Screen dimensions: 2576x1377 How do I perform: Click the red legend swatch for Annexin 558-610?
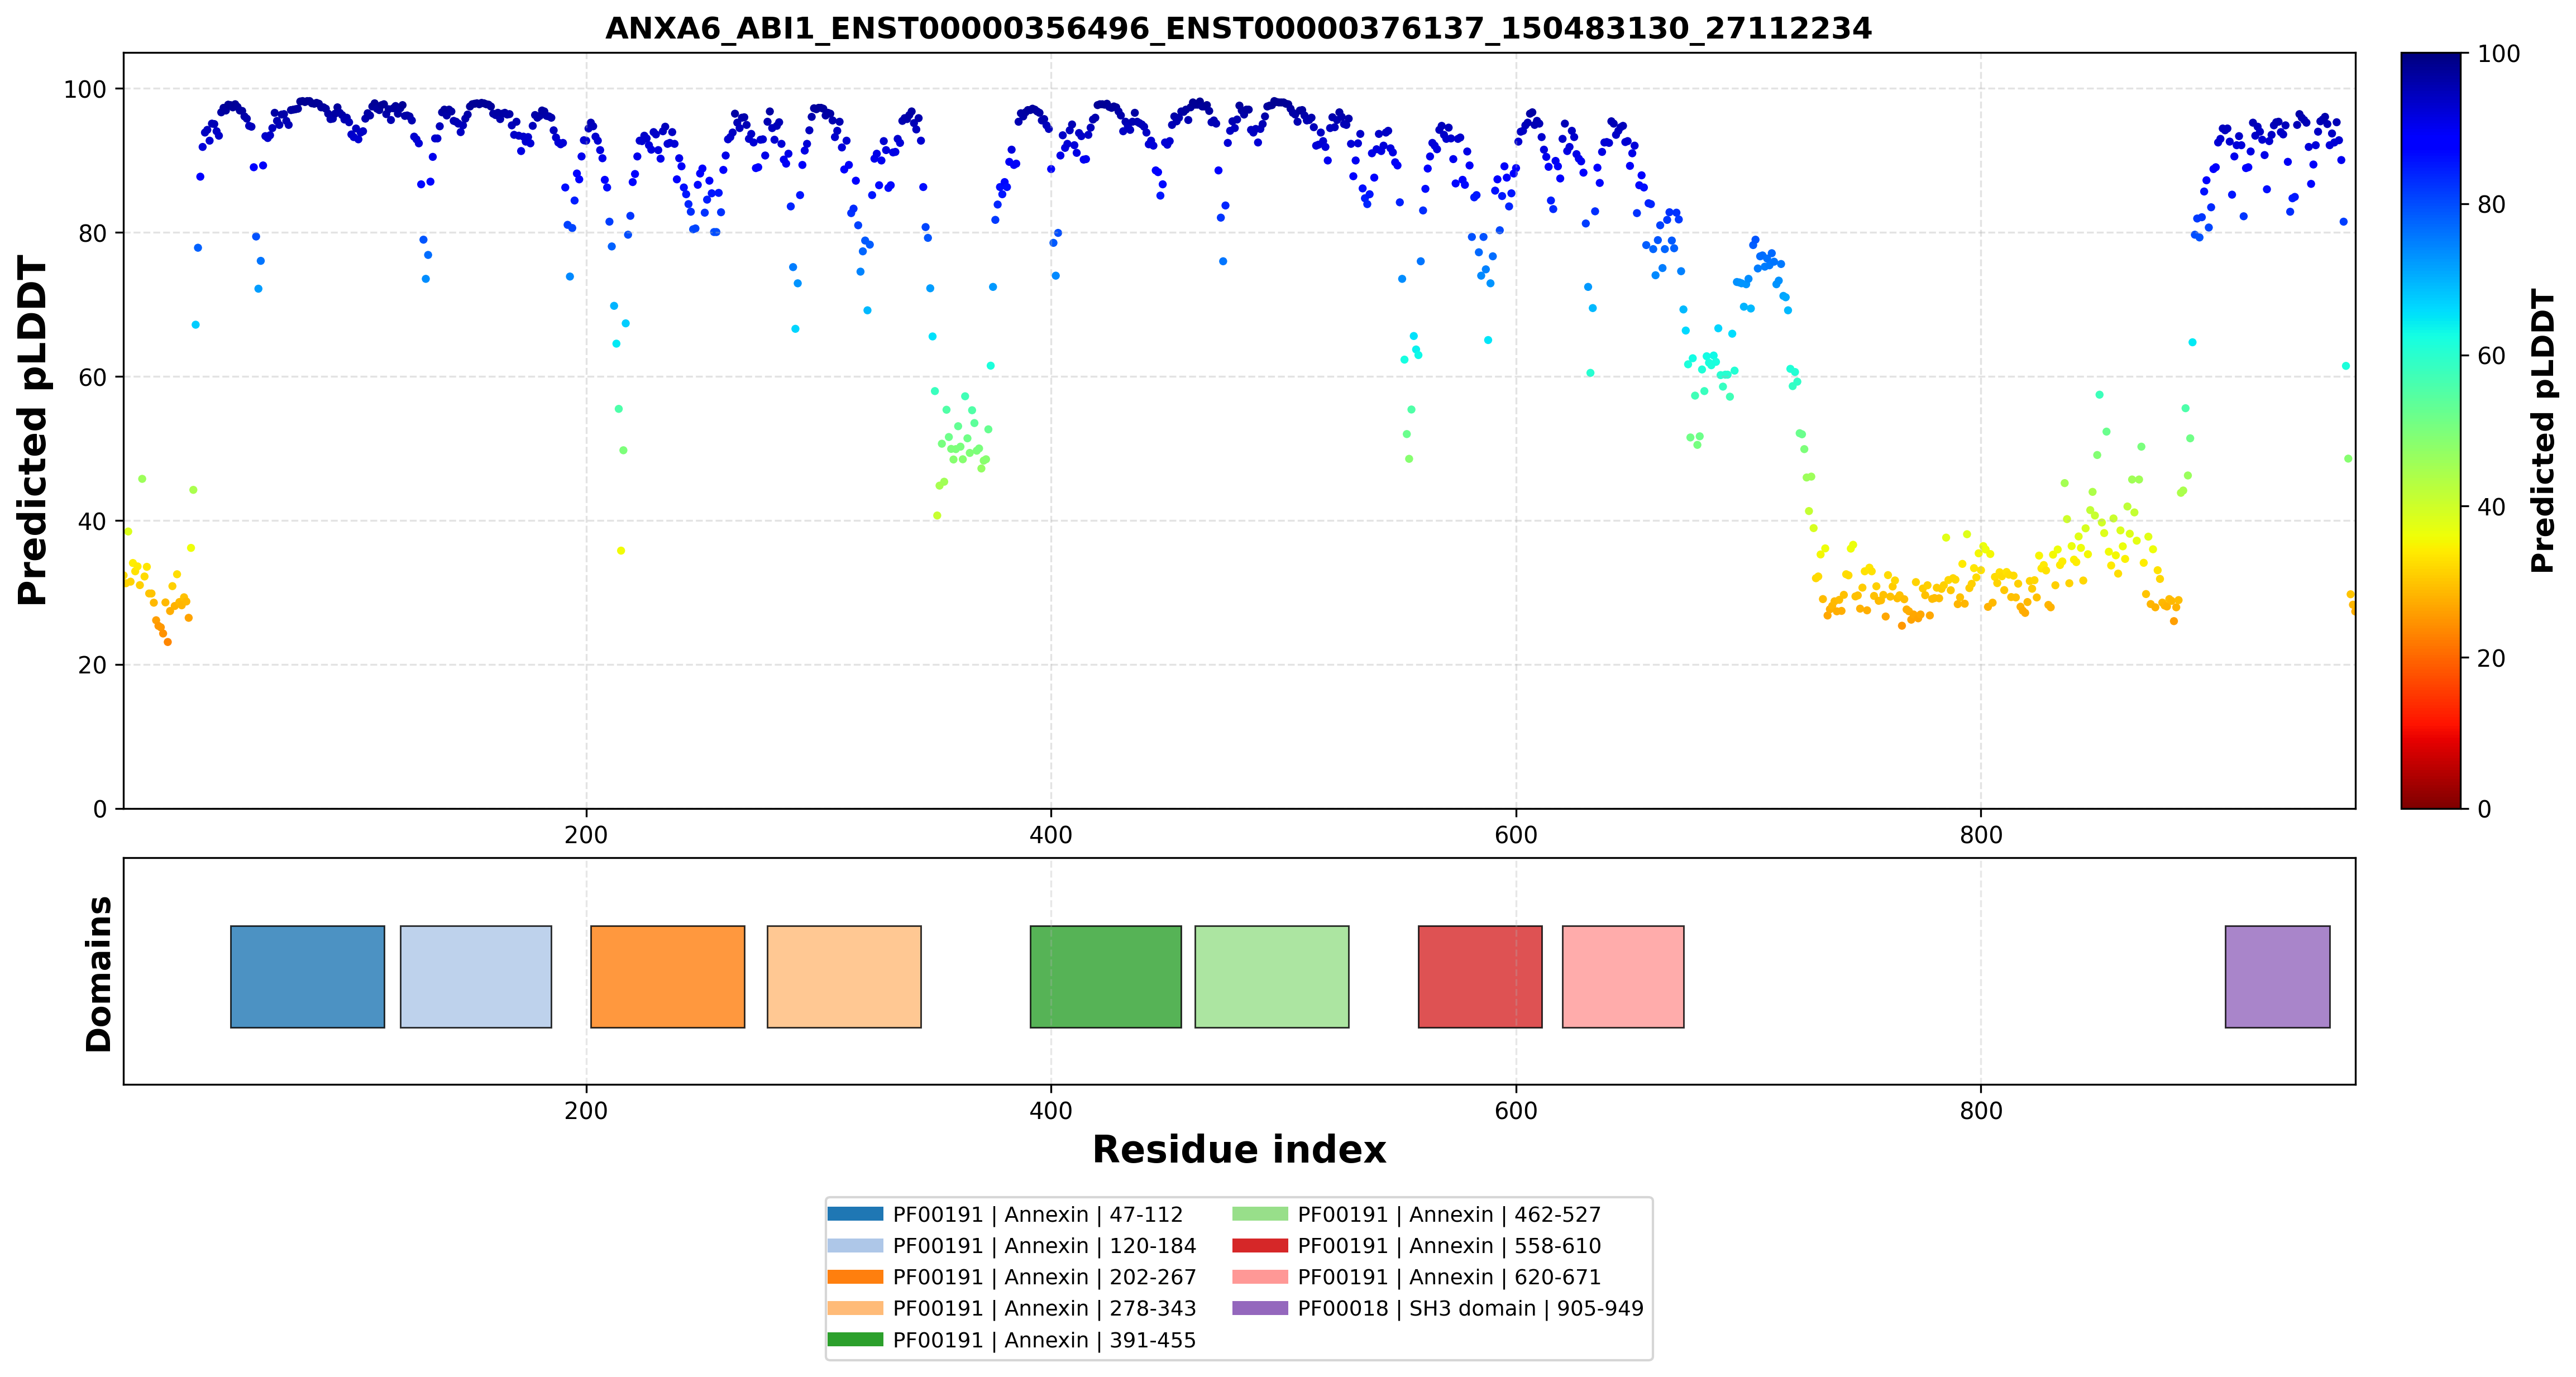(x=1260, y=1246)
